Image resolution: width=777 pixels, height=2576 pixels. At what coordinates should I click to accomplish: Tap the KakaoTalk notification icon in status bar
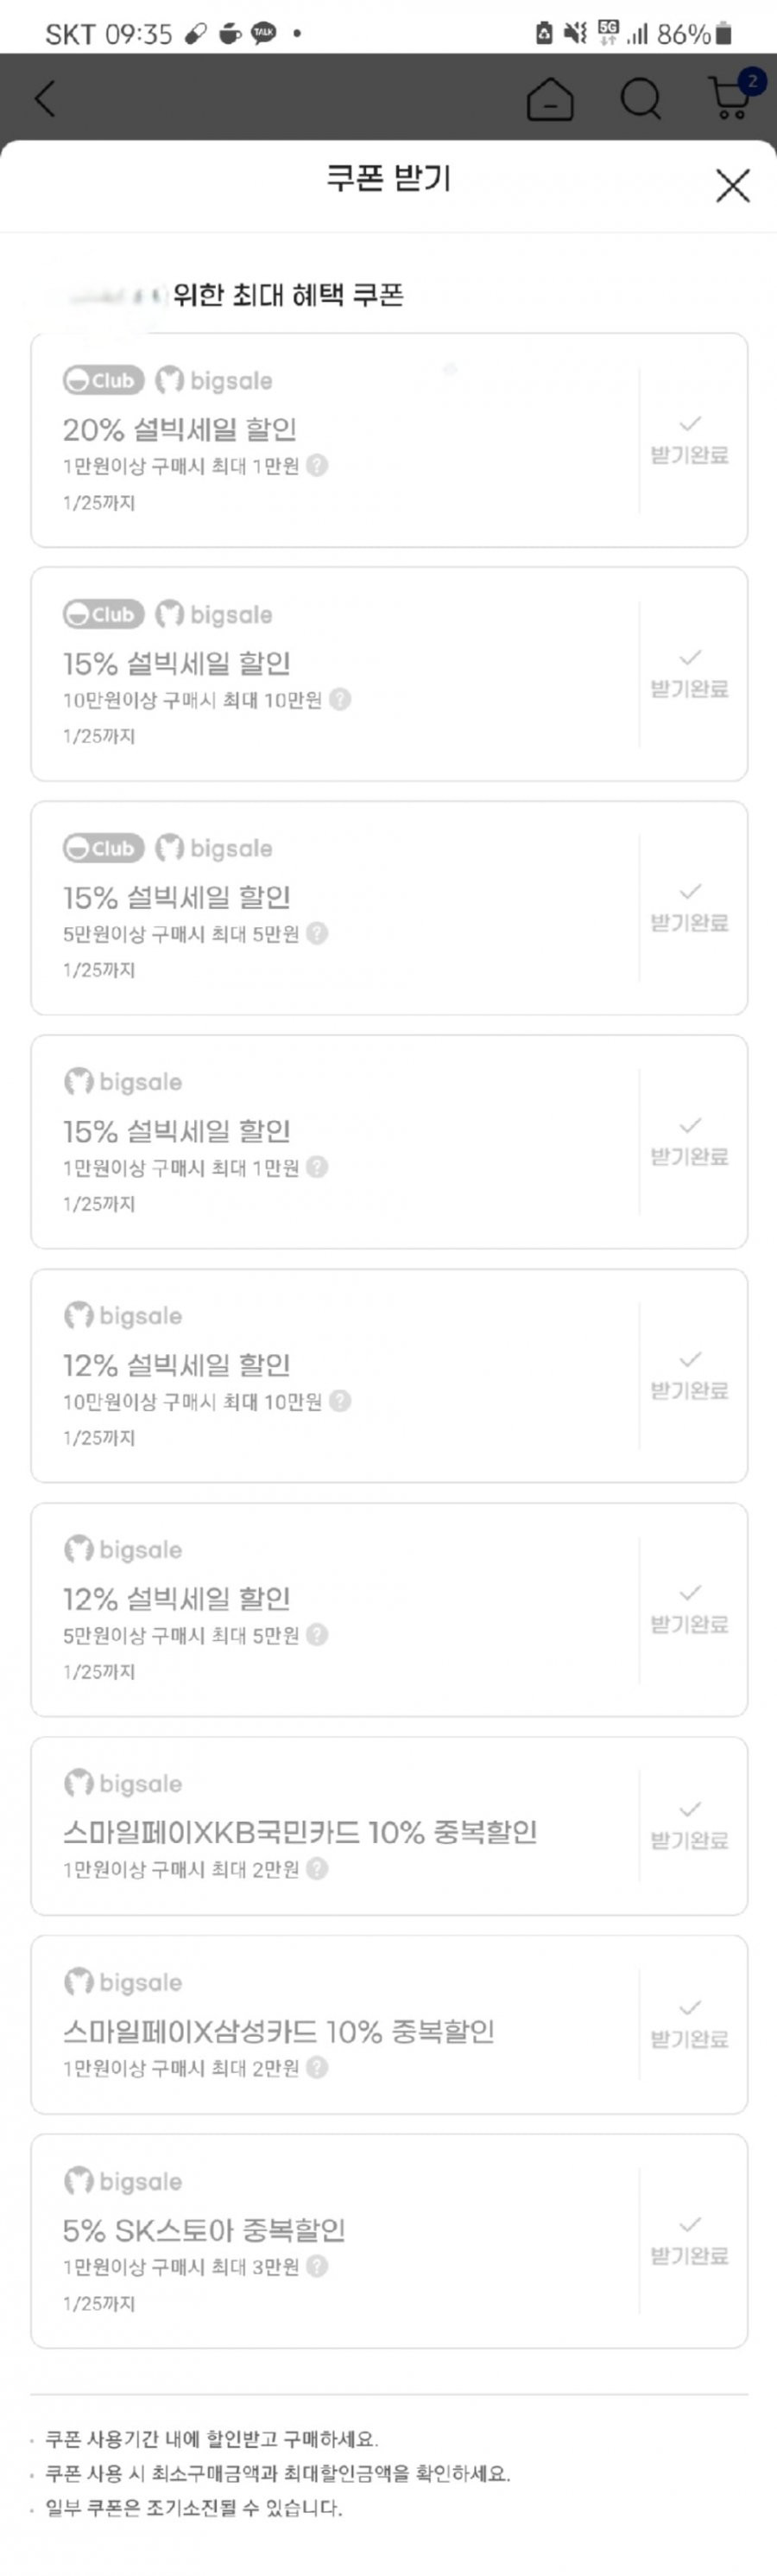pyautogui.click(x=263, y=33)
